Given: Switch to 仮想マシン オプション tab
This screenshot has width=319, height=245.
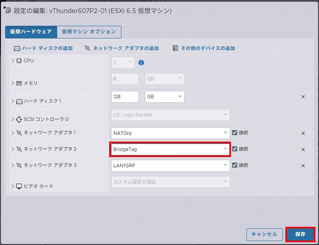Looking at the screenshot, I should tap(89, 32).
